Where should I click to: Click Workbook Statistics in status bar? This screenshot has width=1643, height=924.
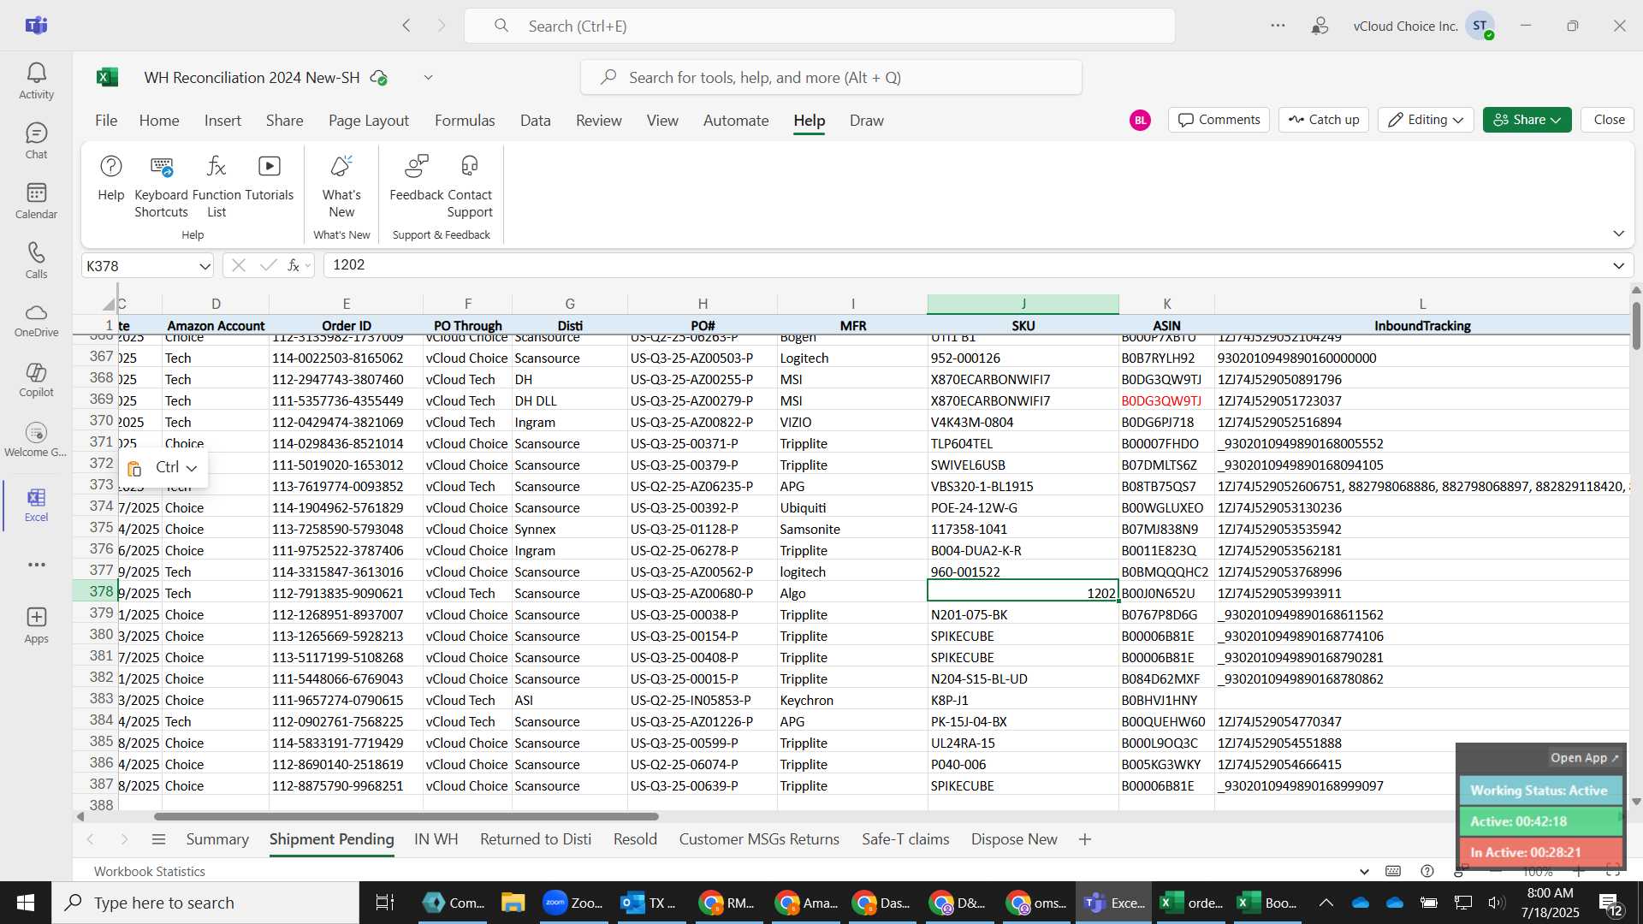[x=150, y=871]
